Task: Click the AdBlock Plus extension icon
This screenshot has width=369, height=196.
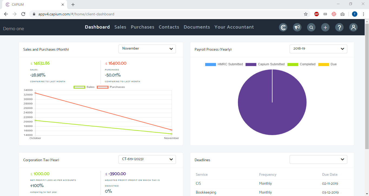Action: (317, 14)
